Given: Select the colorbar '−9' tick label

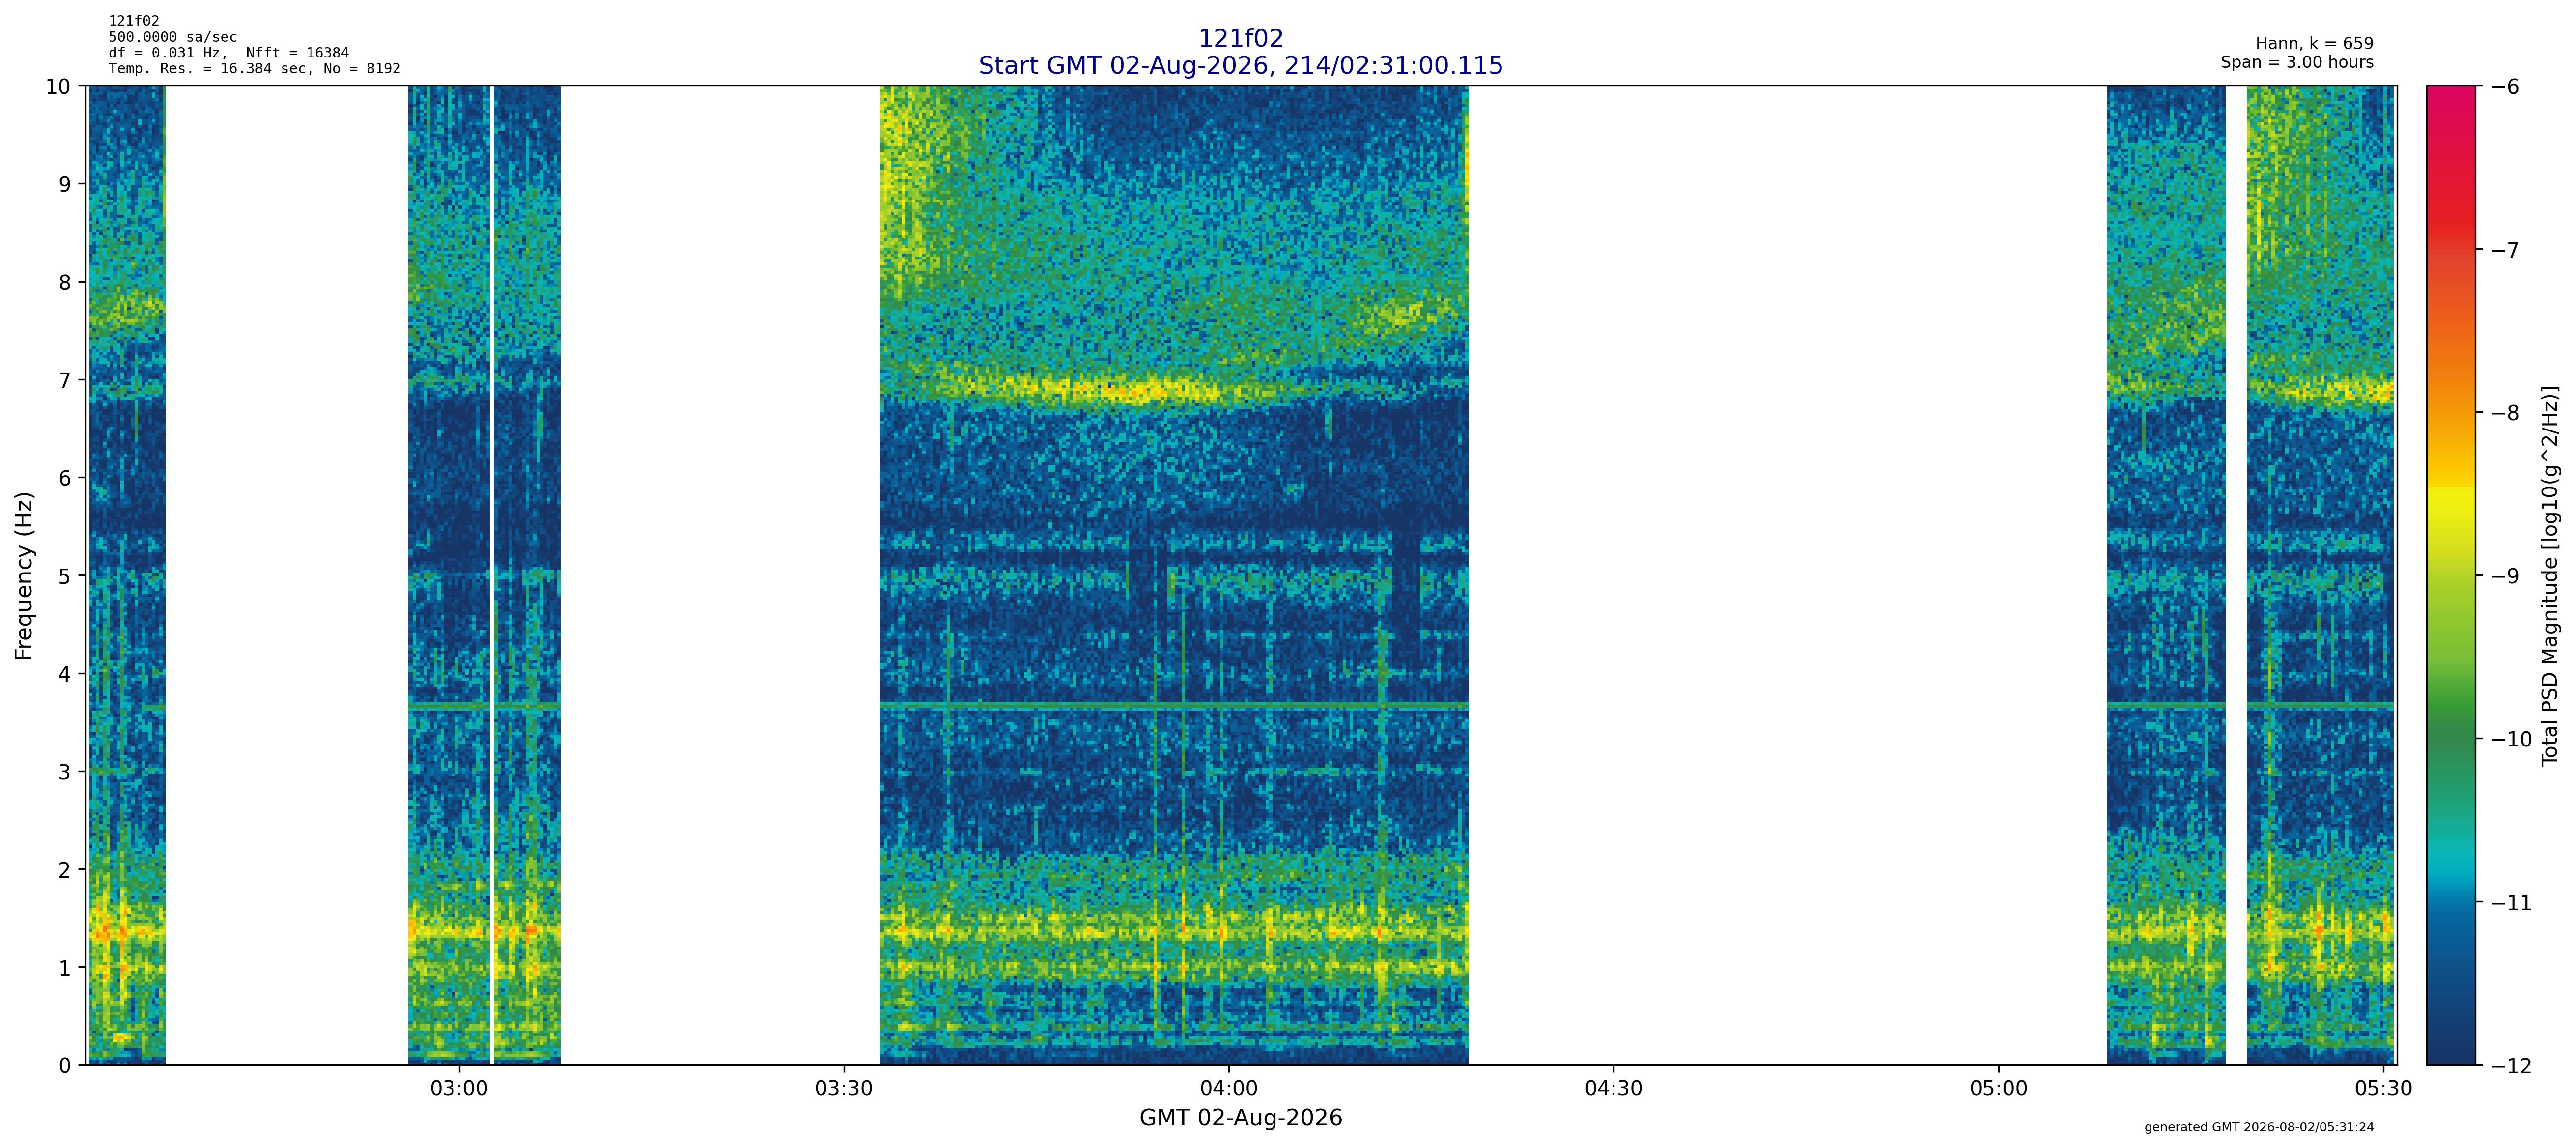Looking at the screenshot, I should (x=2505, y=576).
